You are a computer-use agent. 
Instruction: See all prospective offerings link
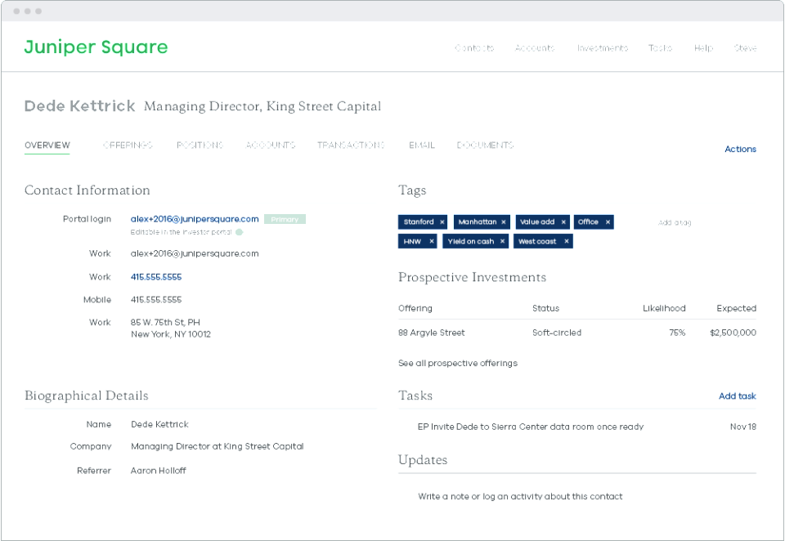click(x=456, y=363)
